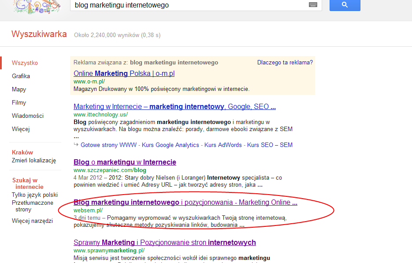The height and width of the screenshot is (263, 412).
Task: Expand Więcej narzędzi options
Action: point(32,221)
